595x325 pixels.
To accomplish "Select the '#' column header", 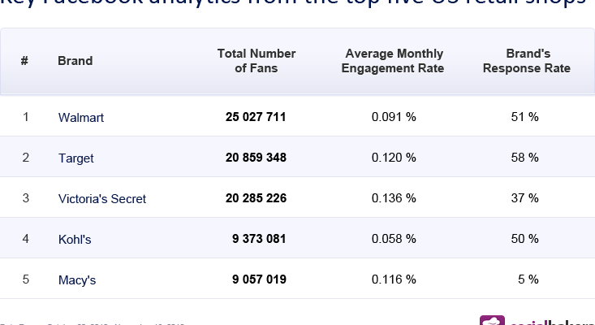I will [24, 61].
